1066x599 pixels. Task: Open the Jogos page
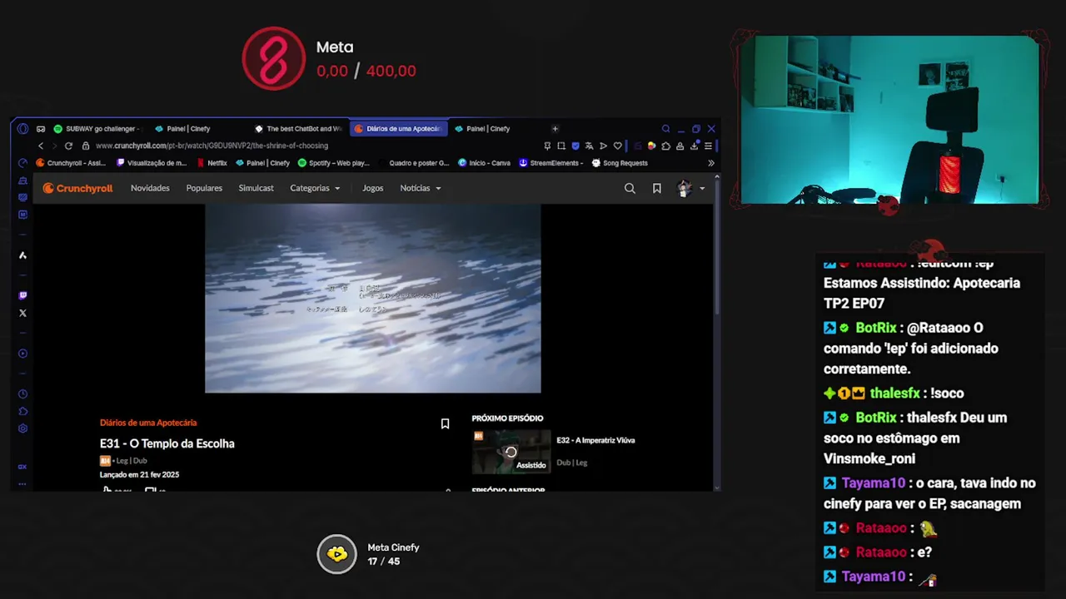click(x=372, y=188)
